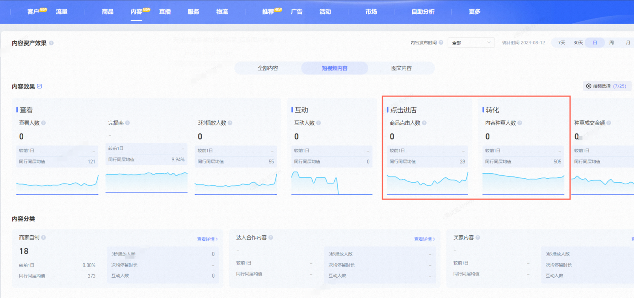Click help icon next to 达人合作内容
This screenshot has height=298, width=634.
(271, 237)
